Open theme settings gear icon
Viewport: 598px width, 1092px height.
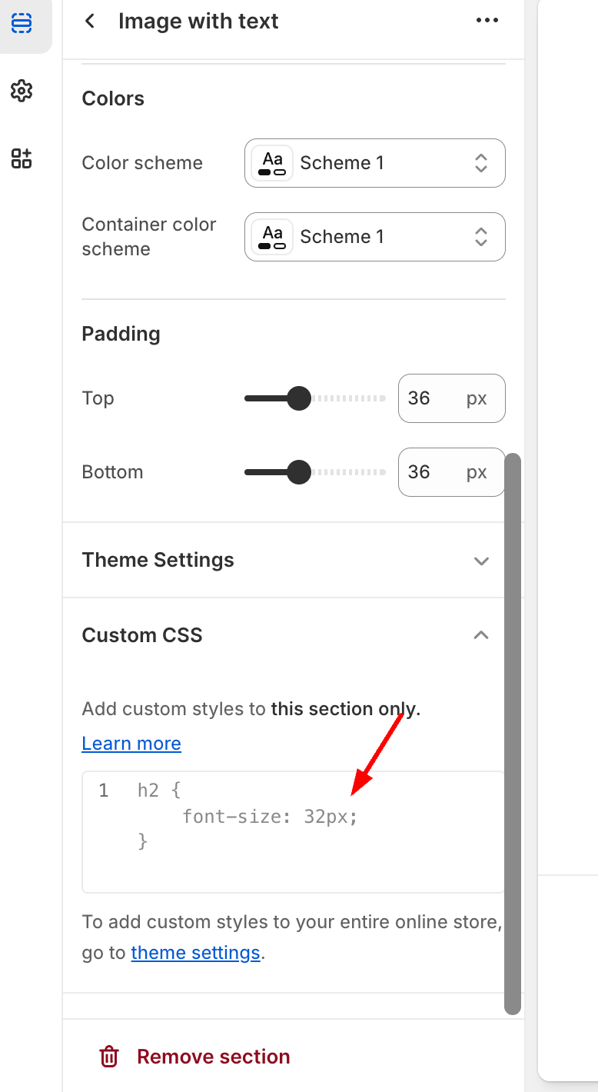click(x=22, y=91)
